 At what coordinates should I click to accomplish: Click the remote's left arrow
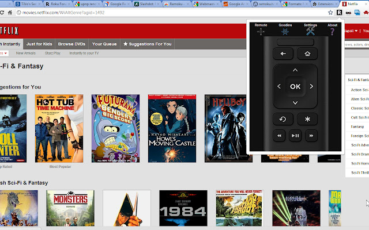[x=279, y=86]
